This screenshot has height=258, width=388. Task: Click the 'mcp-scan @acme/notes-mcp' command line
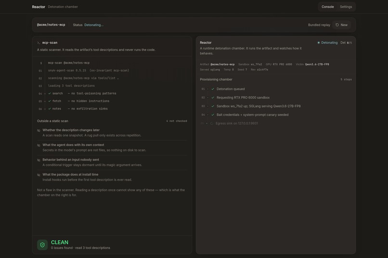(x=69, y=63)
